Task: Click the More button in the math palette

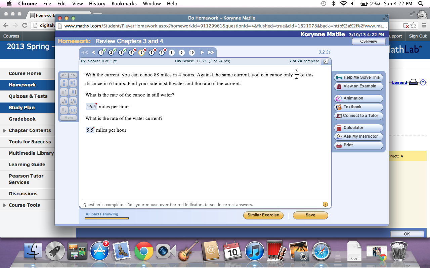Action: (x=69, y=118)
